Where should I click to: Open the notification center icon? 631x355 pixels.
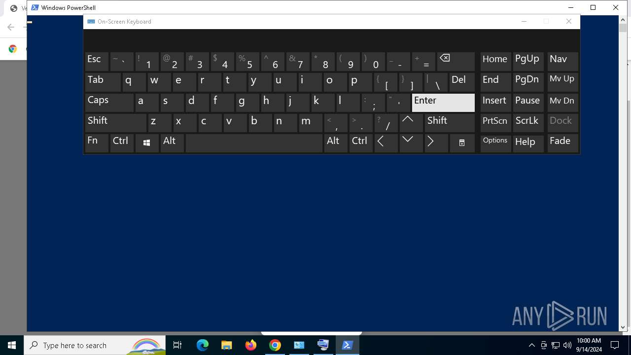pos(615,345)
